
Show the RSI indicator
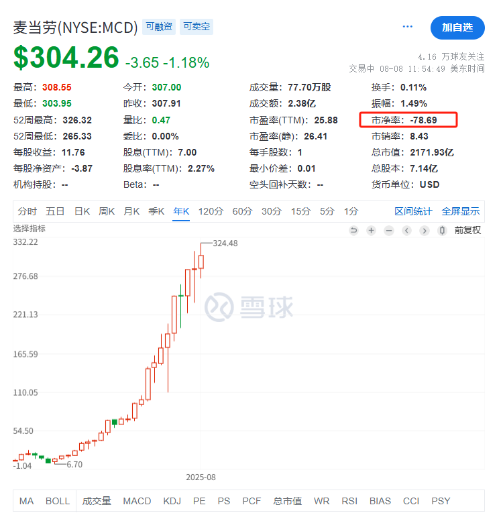pyautogui.click(x=349, y=501)
